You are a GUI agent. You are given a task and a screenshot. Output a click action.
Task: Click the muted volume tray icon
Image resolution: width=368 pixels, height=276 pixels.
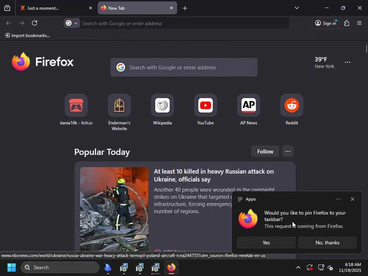[330, 267]
